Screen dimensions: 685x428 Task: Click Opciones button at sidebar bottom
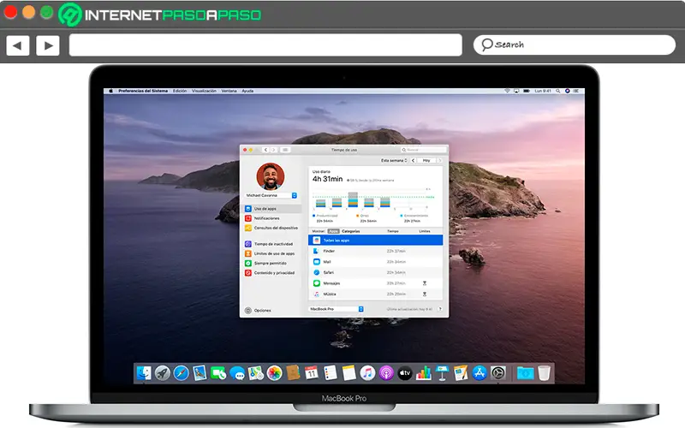pos(258,311)
